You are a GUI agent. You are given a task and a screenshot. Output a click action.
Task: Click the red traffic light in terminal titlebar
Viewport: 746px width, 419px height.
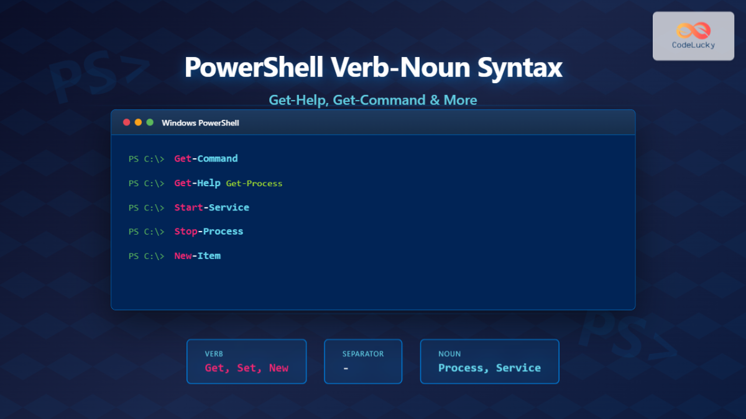[x=126, y=122]
